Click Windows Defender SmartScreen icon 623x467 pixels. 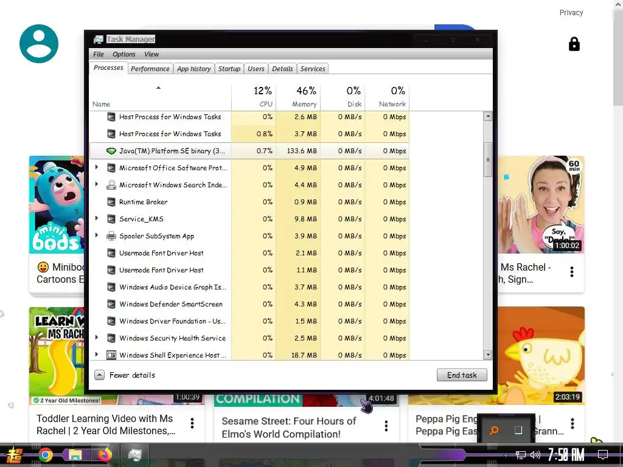(111, 304)
